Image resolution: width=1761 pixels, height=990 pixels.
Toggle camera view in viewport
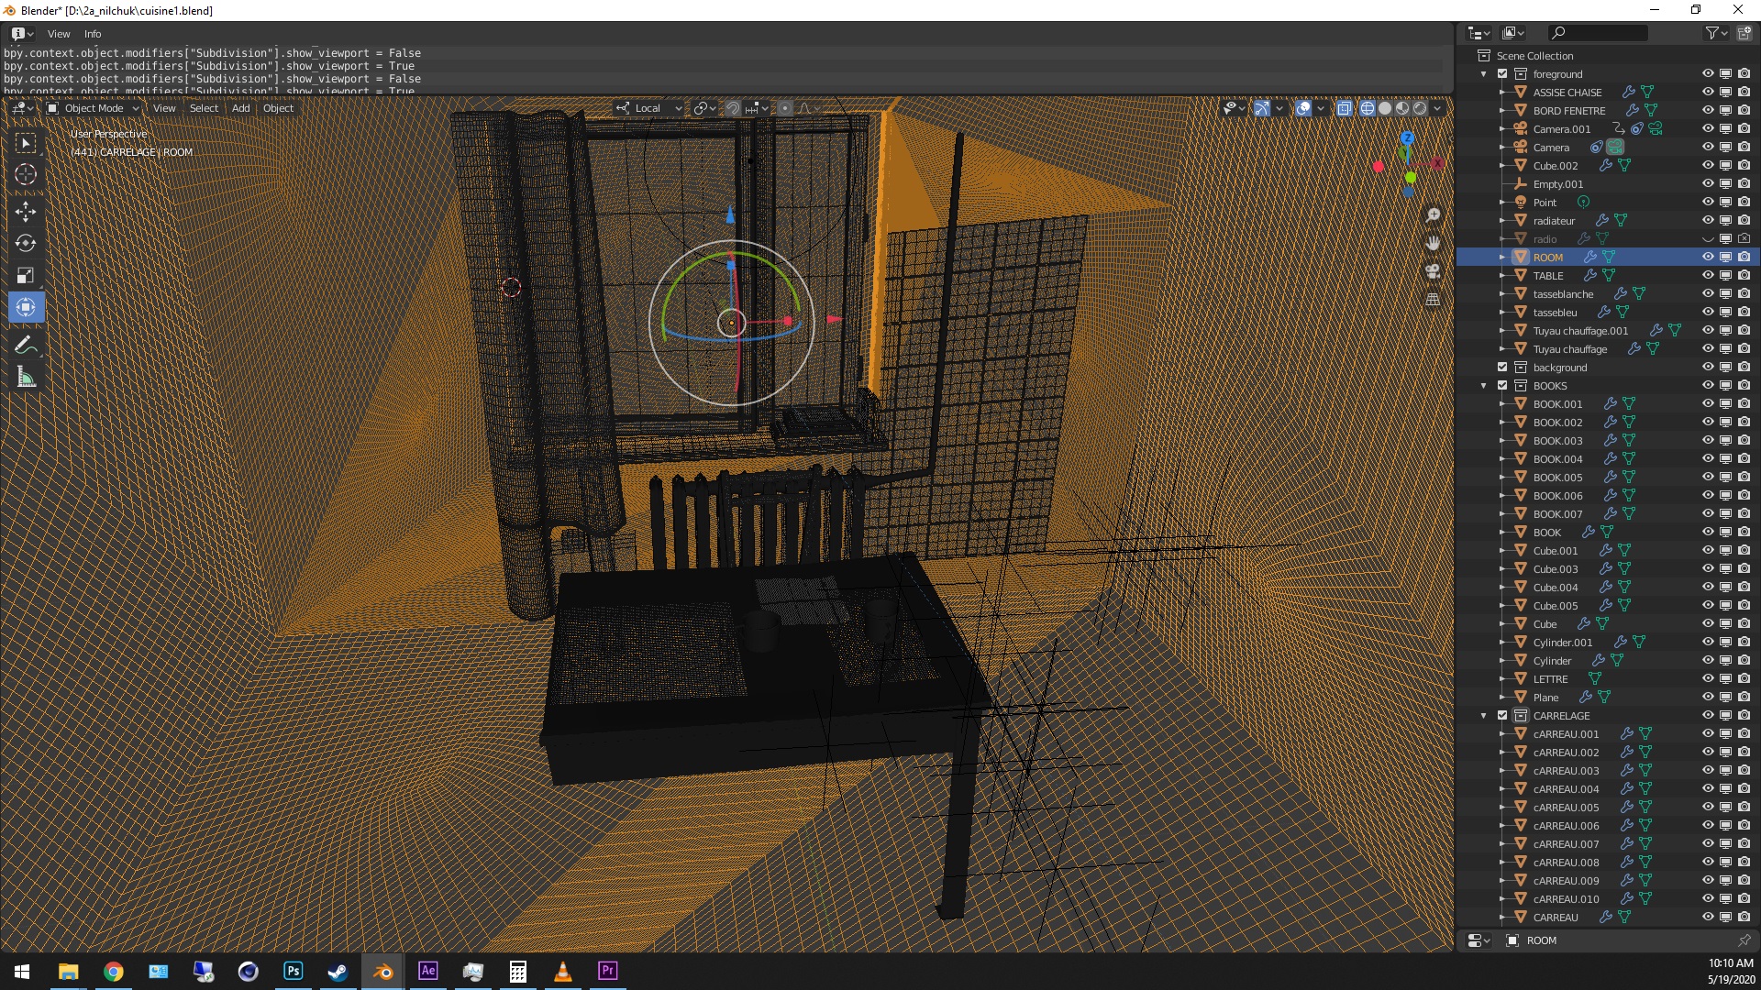click(x=1433, y=271)
